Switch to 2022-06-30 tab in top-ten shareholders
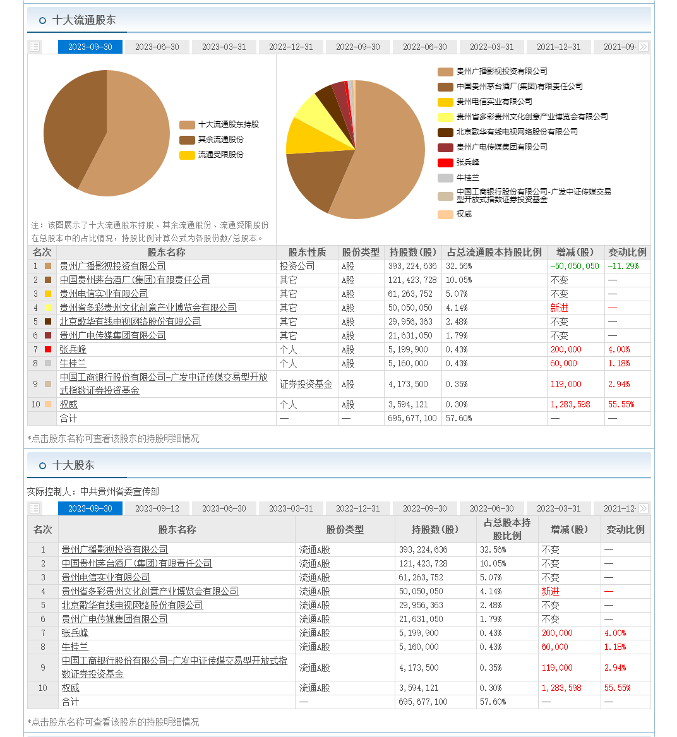Viewport: 677px width, 737px height. pyautogui.click(x=492, y=508)
